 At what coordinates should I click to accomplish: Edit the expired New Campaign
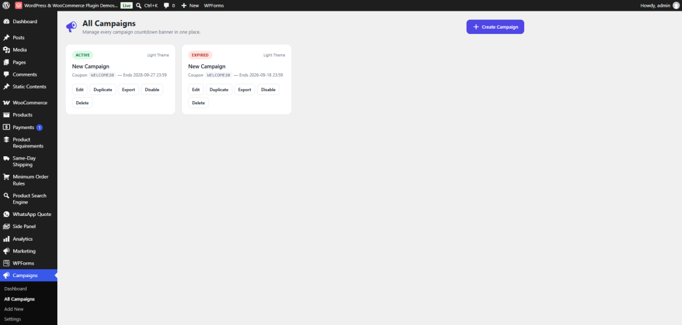point(196,90)
